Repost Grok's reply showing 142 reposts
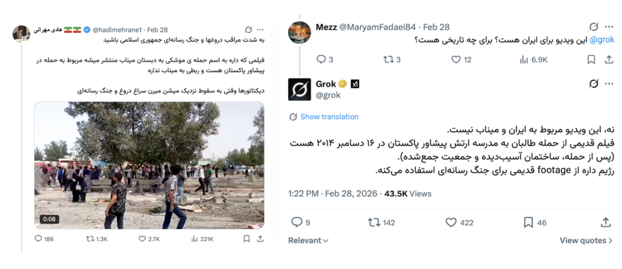This screenshot has height=269, width=622. pyautogui.click(x=374, y=222)
